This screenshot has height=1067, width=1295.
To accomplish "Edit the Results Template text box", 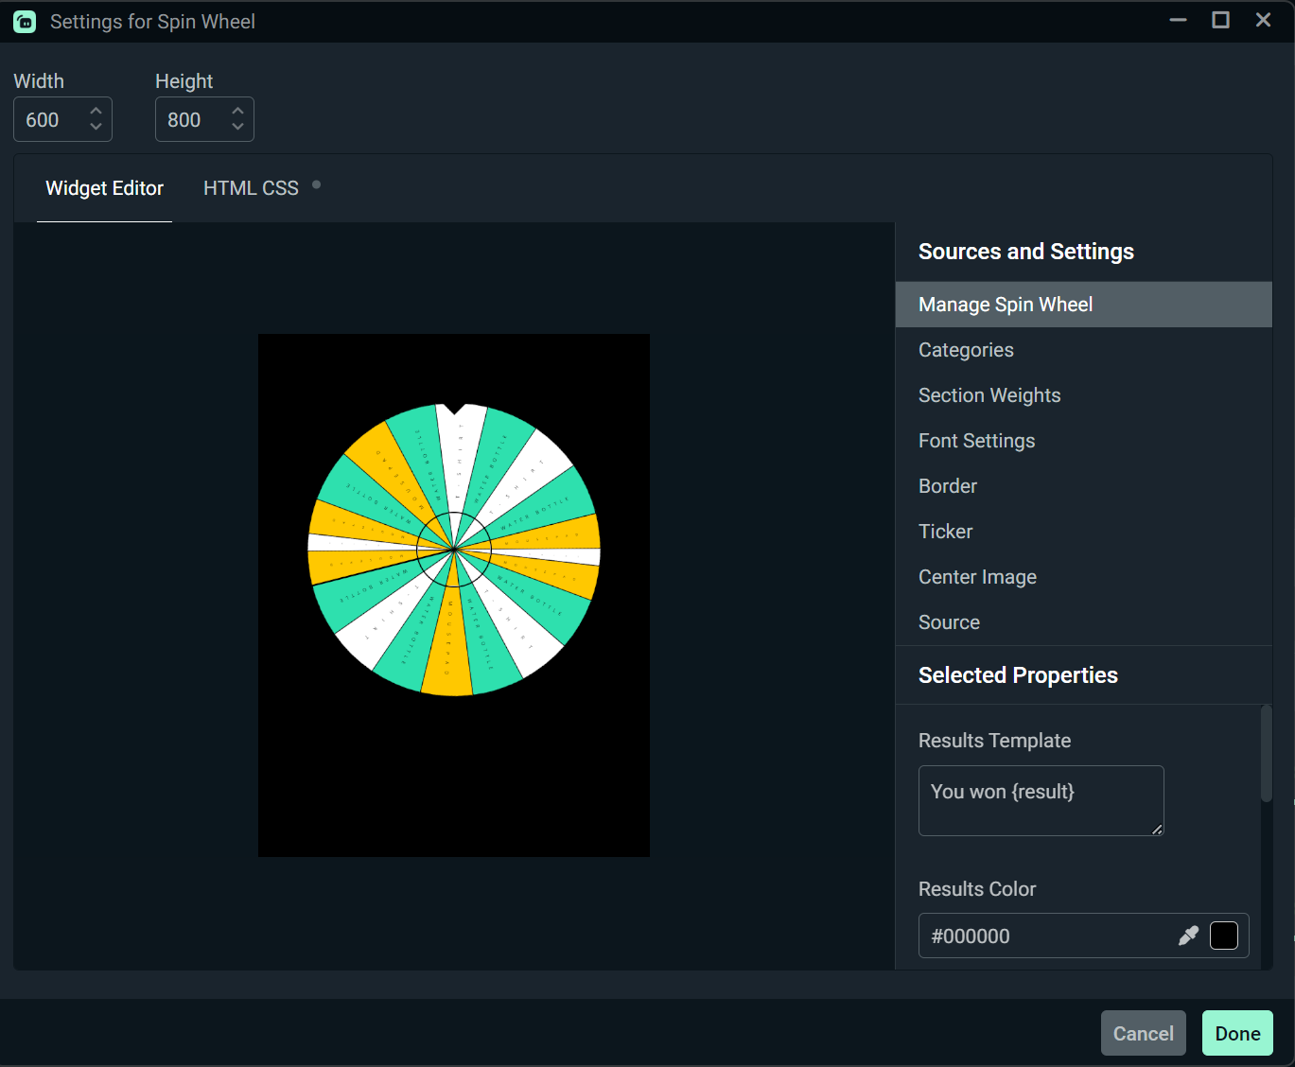I will tap(1040, 800).
